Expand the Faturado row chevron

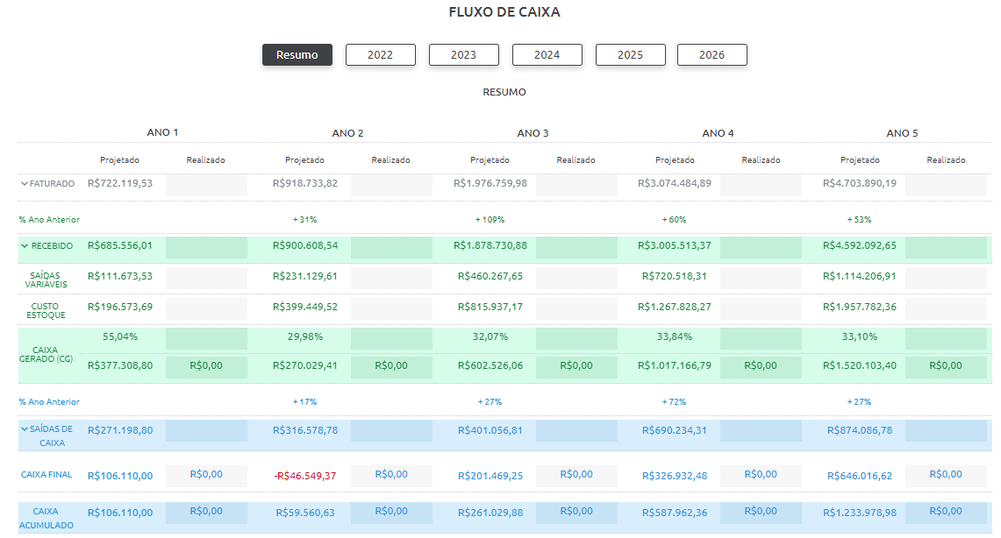pyautogui.click(x=25, y=184)
